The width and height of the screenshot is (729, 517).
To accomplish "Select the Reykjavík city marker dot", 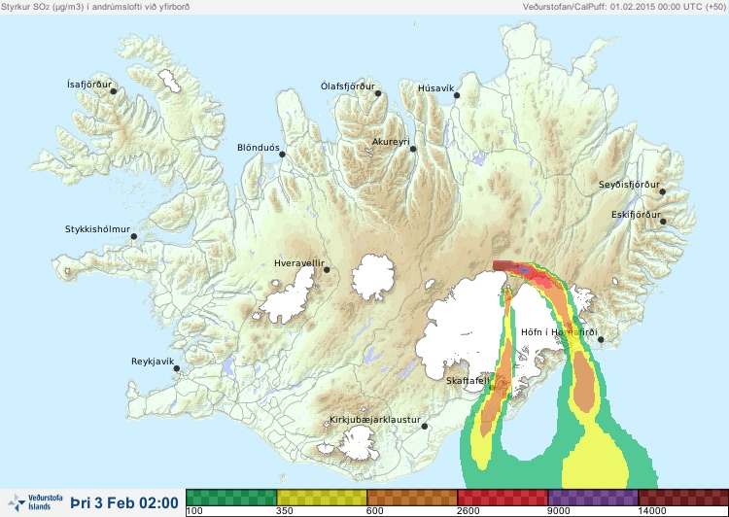I will [177, 368].
